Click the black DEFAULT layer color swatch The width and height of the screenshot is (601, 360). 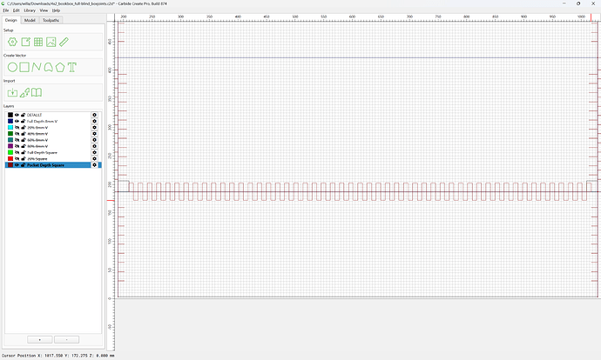[10, 115]
